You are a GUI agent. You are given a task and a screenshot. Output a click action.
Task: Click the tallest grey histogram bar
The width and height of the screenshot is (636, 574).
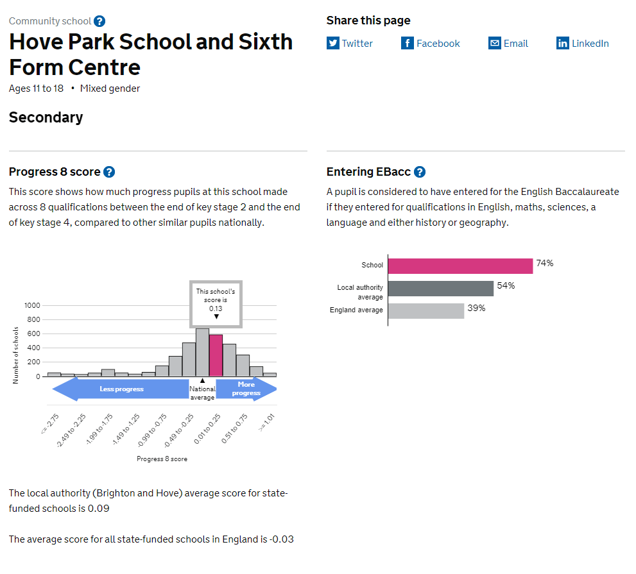click(x=202, y=352)
